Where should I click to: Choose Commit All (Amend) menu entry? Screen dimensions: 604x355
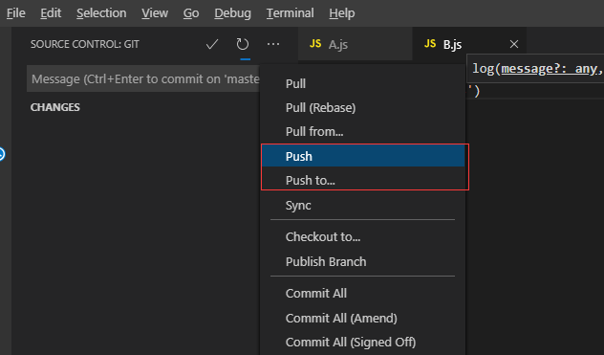pyautogui.click(x=363, y=318)
